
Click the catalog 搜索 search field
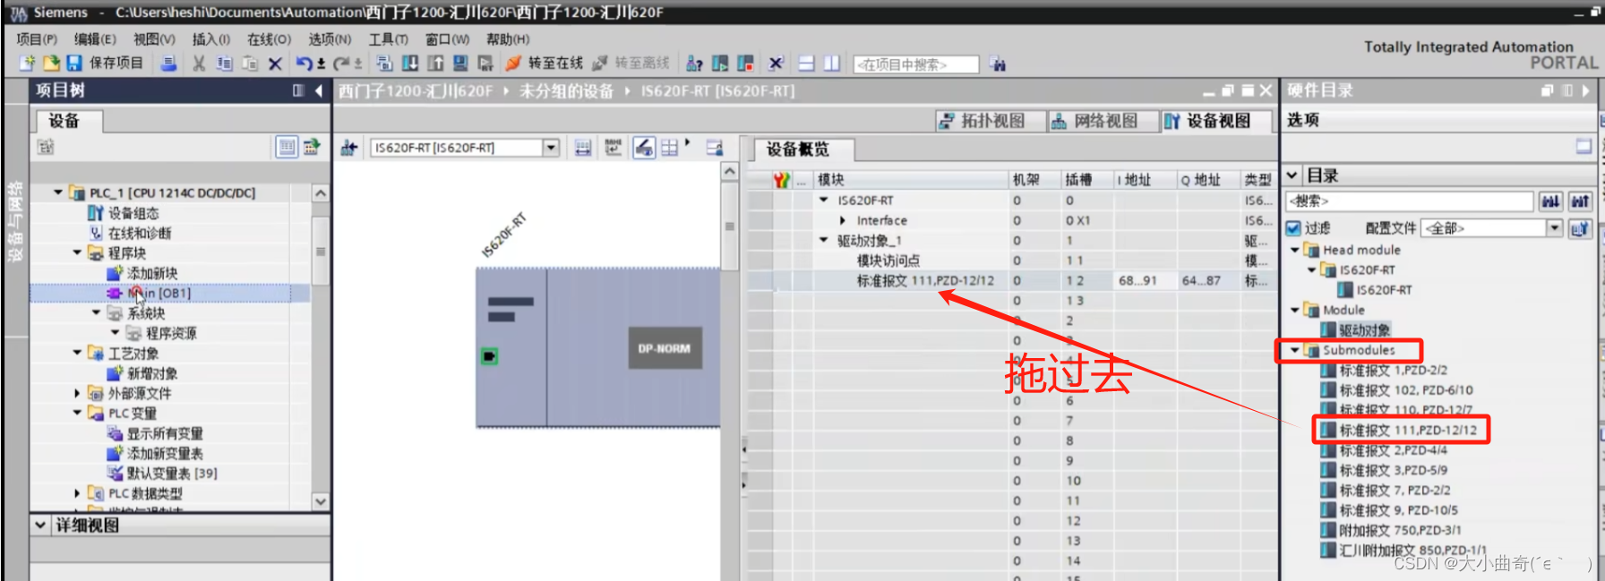1410,201
